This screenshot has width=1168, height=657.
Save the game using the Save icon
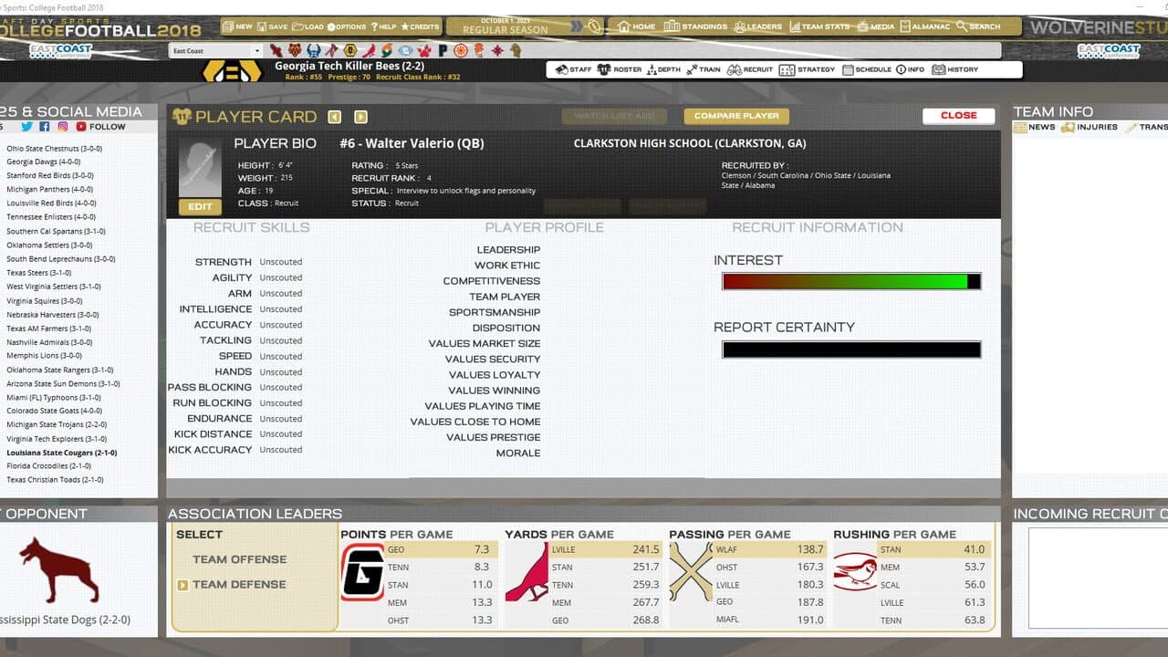[272, 26]
